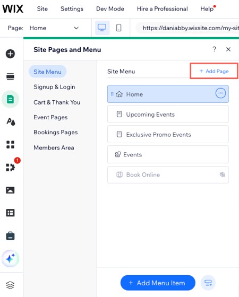Click the Add Page link
239x297 pixels.
pyautogui.click(x=214, y=71)
